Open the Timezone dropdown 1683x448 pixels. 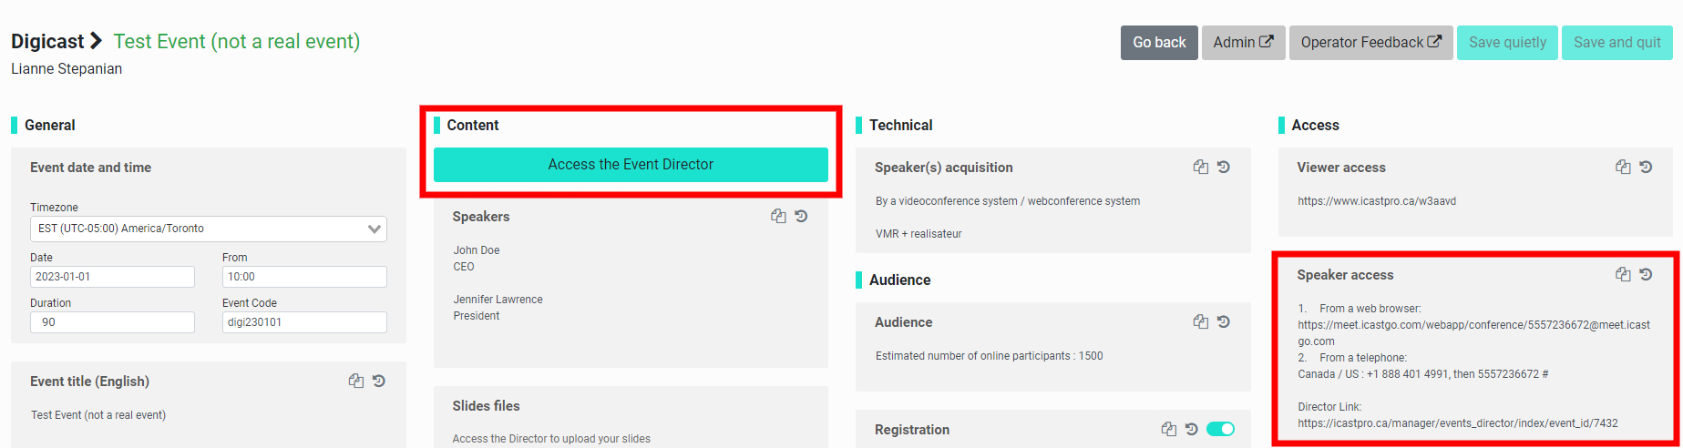(209, 229)
